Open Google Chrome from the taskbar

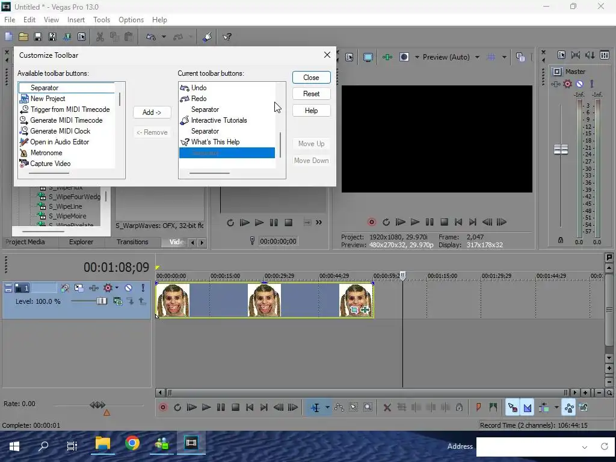[x=132, y=443]
